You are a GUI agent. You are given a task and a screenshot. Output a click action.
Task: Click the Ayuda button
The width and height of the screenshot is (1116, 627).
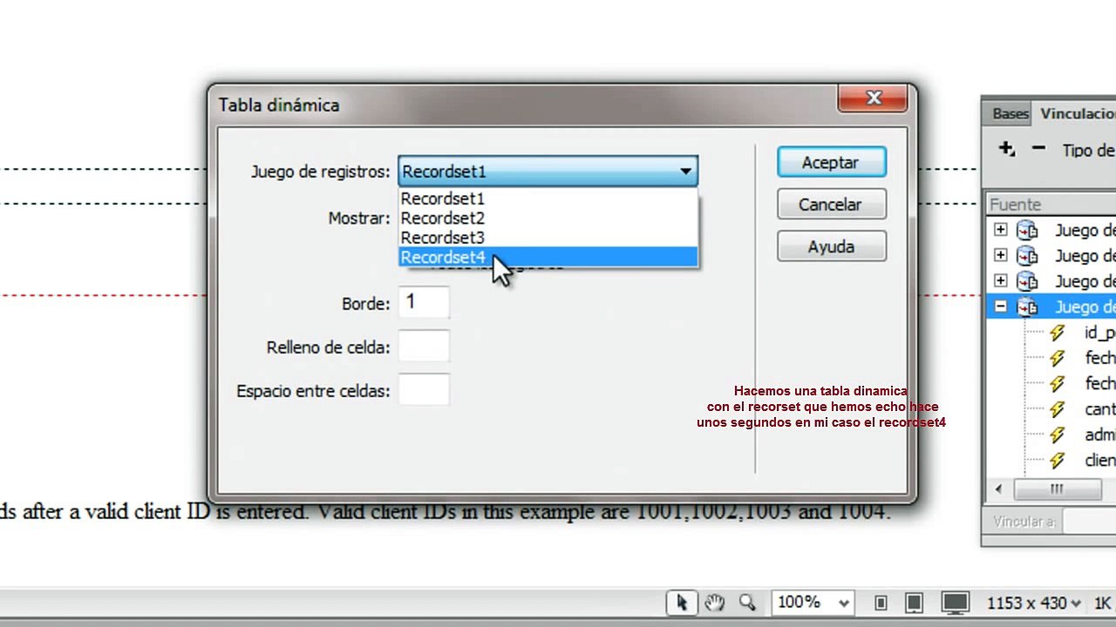831,246
